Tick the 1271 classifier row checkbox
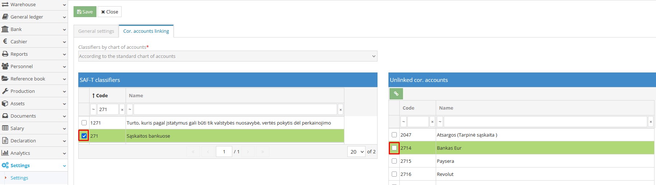The width and height of the screenshot is (656, 185). (84, 123)
